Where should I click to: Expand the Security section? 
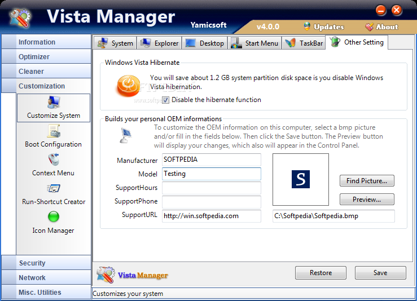tap(46, 263)
